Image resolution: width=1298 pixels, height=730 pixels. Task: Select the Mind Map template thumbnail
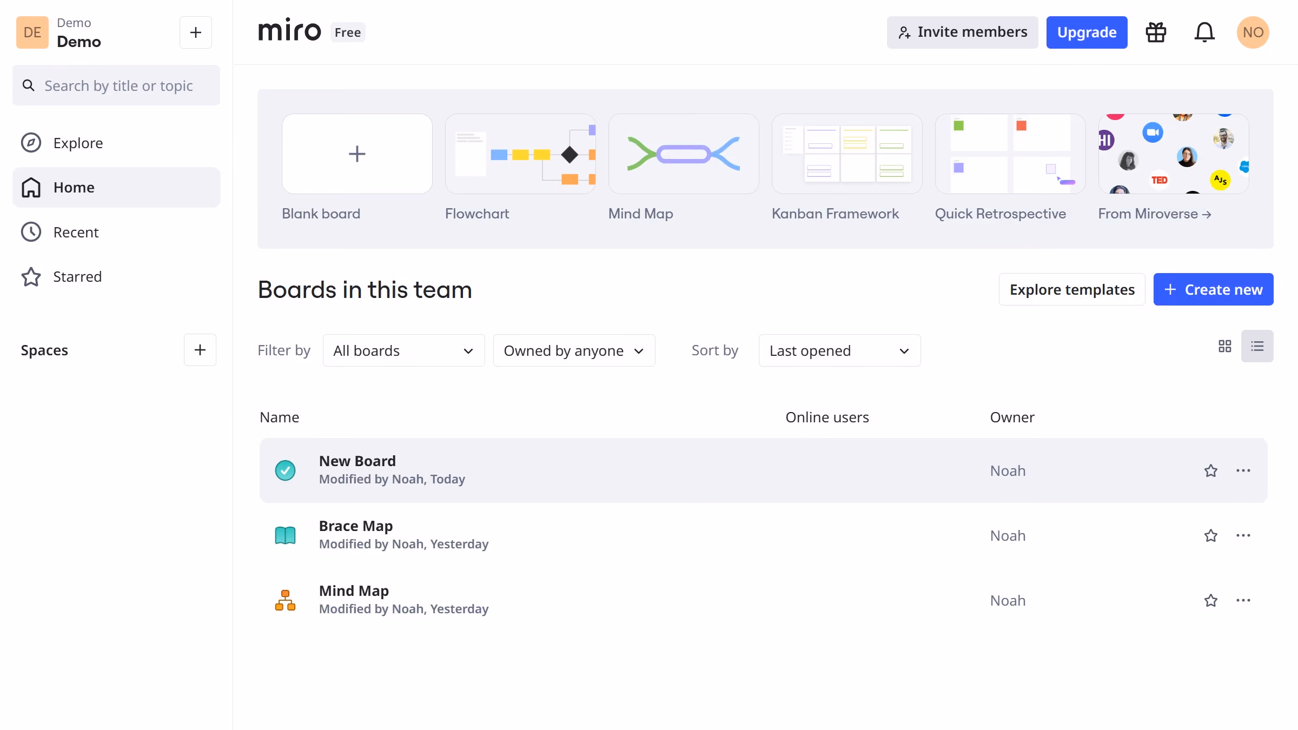tap(684, 154)
